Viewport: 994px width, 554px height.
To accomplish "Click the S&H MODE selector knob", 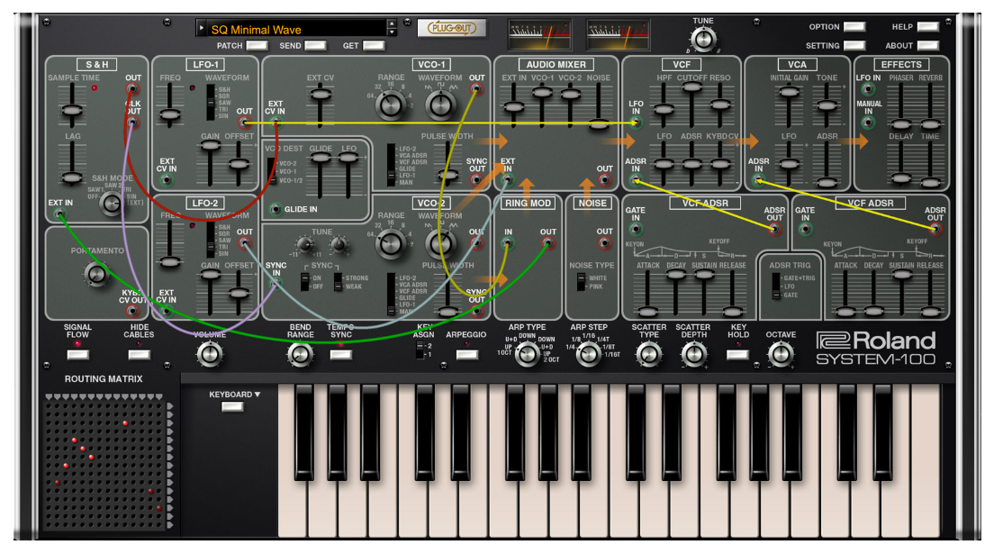I will 112,203.
